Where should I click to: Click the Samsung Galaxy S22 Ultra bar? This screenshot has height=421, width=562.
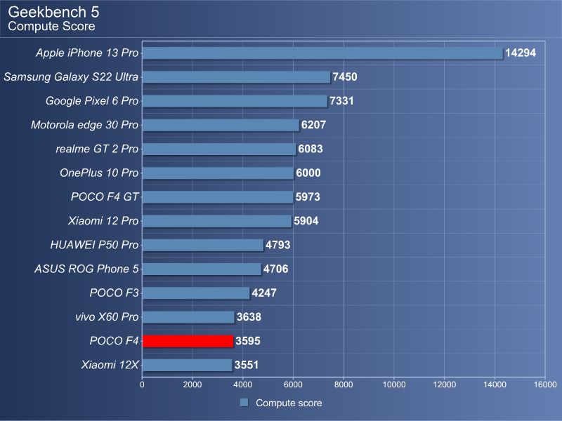(236, 77)
